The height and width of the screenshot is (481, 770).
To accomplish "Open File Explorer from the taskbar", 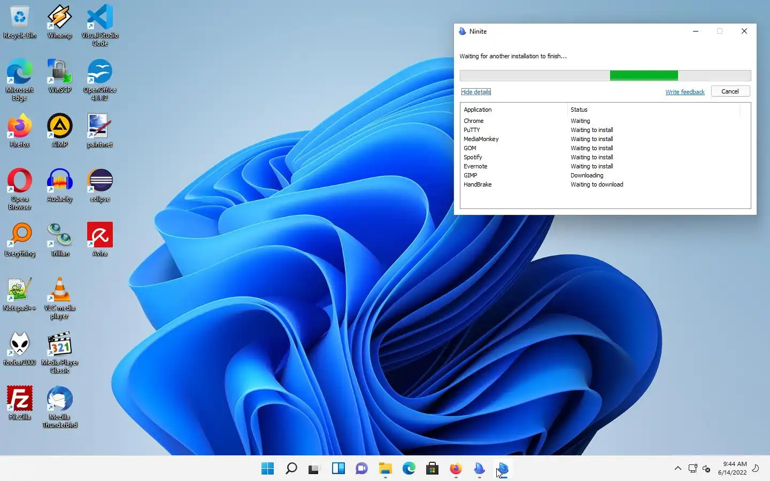I will click(x=386, y=469).
